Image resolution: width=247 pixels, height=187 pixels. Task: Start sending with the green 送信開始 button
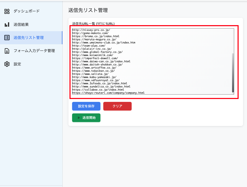tap(86, 118)
